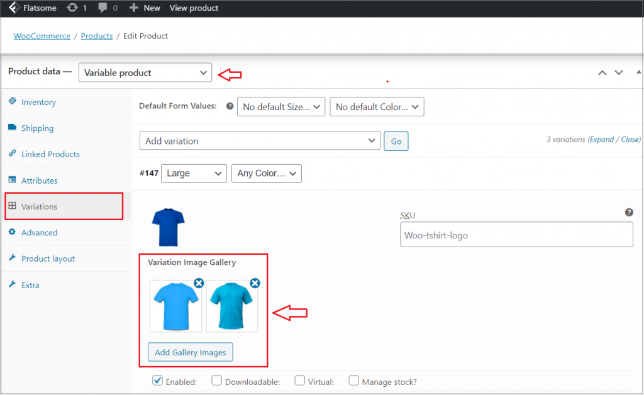Click the SKU input field
644x395 pixels.
(516, 235)
